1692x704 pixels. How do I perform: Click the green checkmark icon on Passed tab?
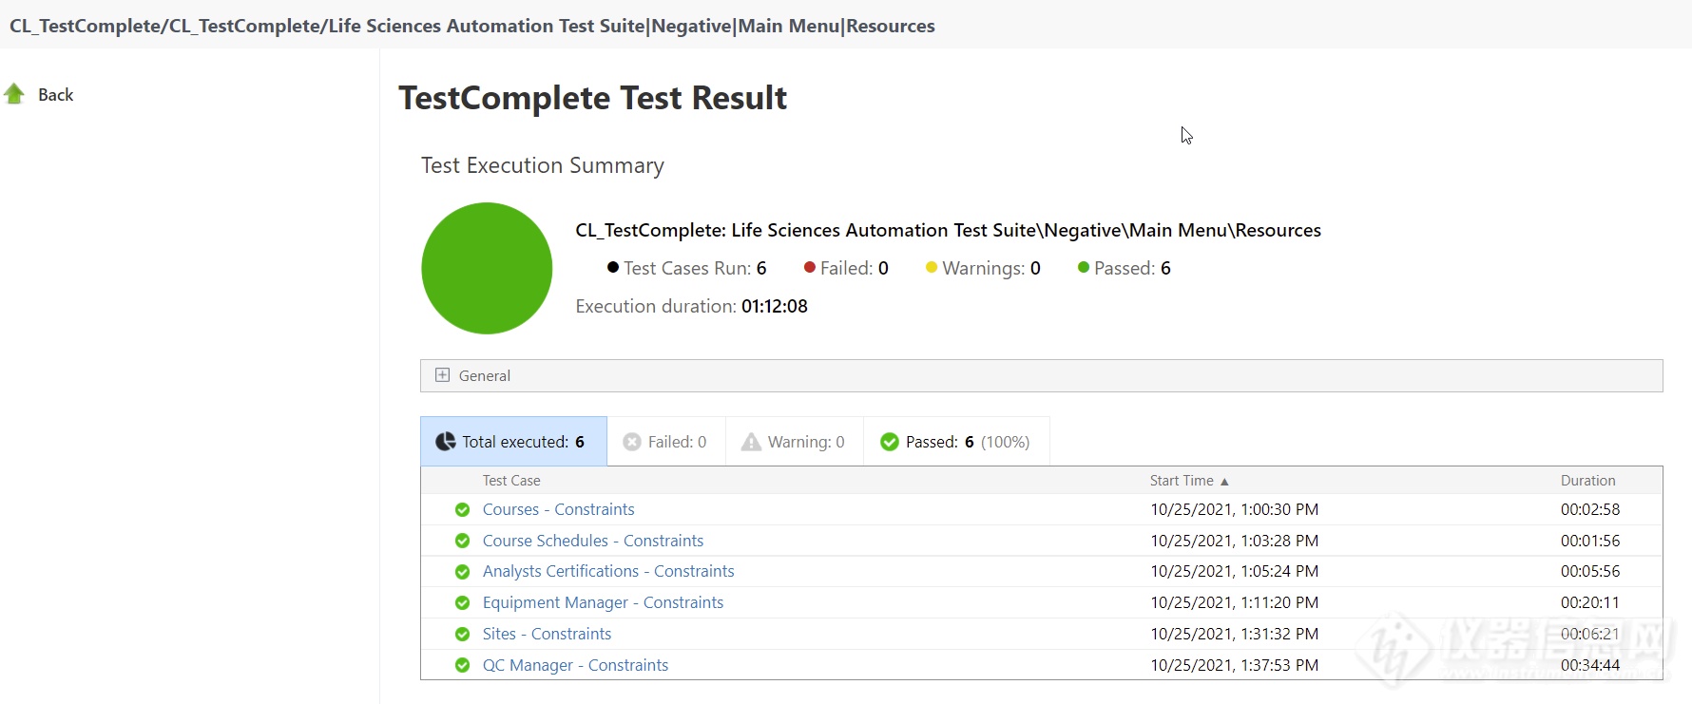tap(890, 442)
